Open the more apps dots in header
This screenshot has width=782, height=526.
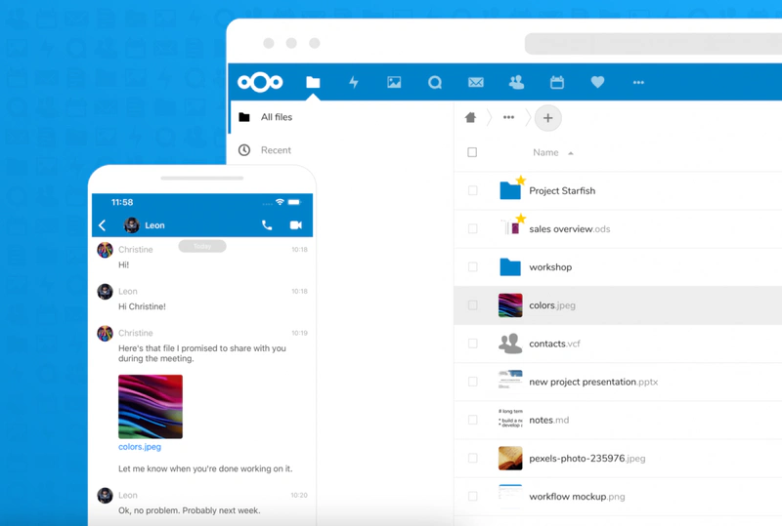638,82
